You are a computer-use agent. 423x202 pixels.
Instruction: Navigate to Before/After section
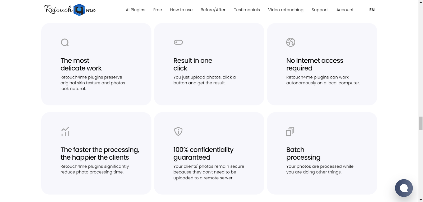point(213,10)
